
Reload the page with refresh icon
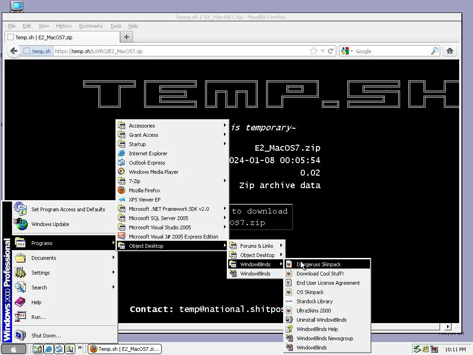(331, 51)
